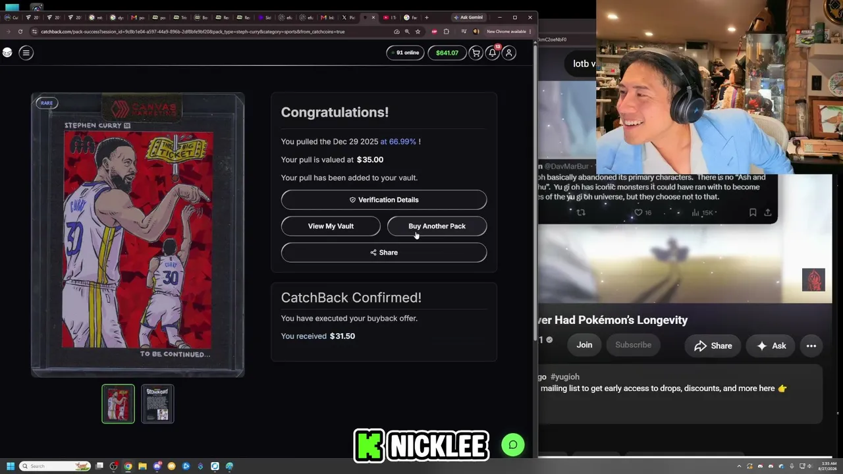Open the YouTube more actions menu
843x474 pixels.
(x=811, y=346)
